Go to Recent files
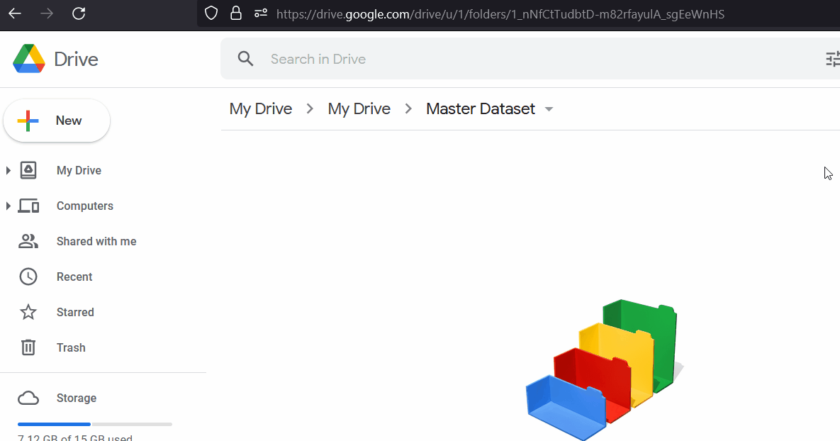Screen dimensions: 840x441 [x=74, y=277]
